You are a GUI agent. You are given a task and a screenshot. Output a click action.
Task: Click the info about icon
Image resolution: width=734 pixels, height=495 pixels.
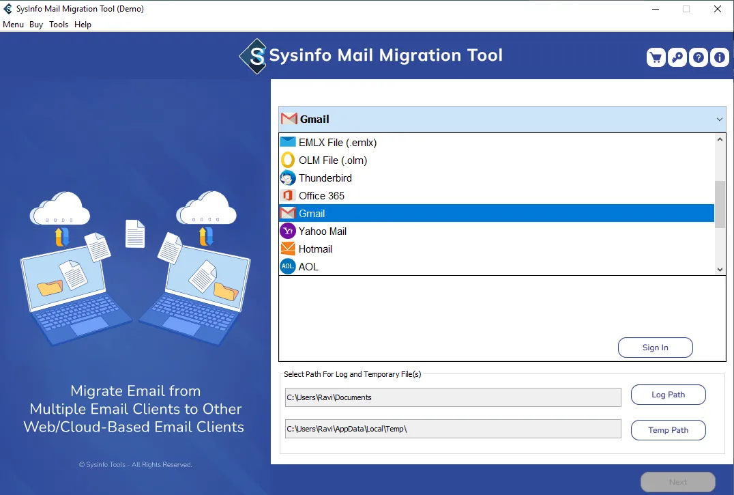point(720,57)
